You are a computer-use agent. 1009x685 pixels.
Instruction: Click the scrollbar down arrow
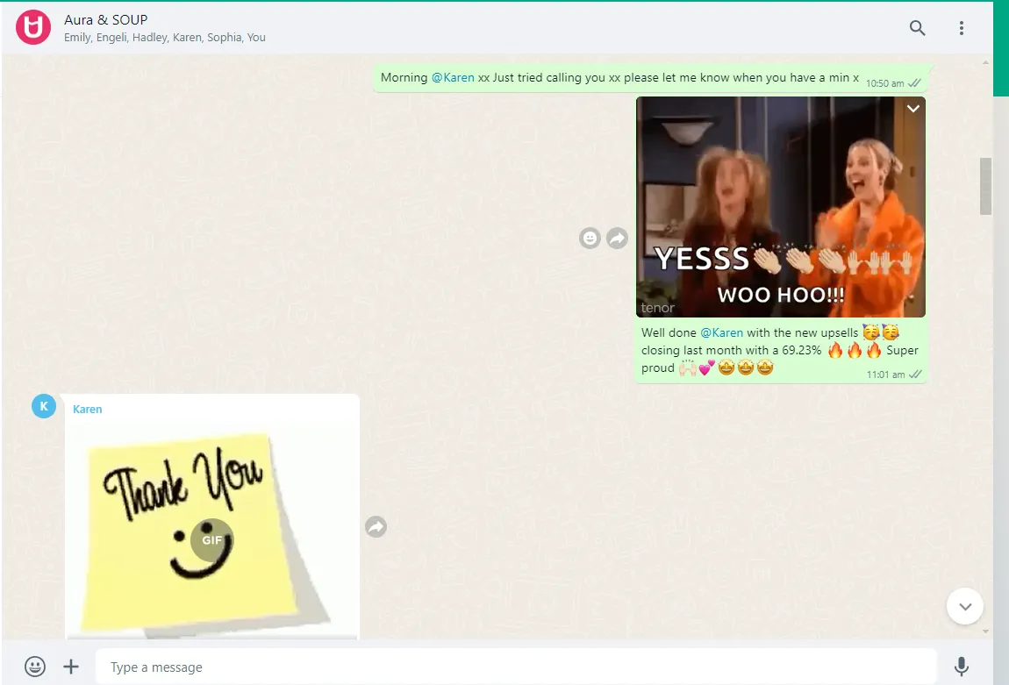click(x=985, y=631)
